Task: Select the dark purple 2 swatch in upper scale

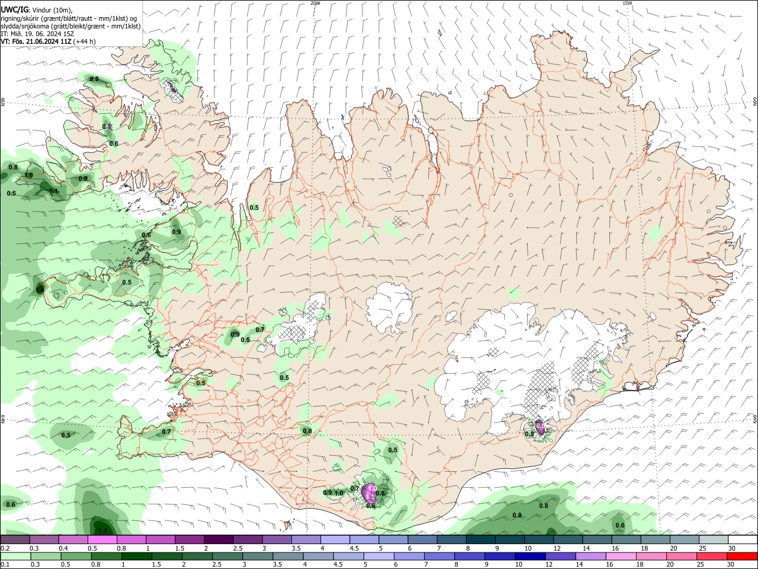Action: (x=218, y=540)
